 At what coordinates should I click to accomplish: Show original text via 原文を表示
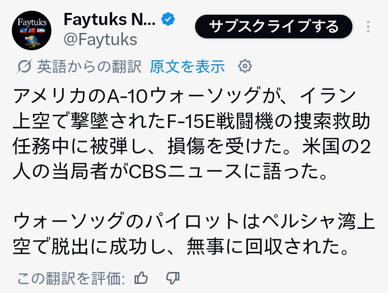(187, 67)
